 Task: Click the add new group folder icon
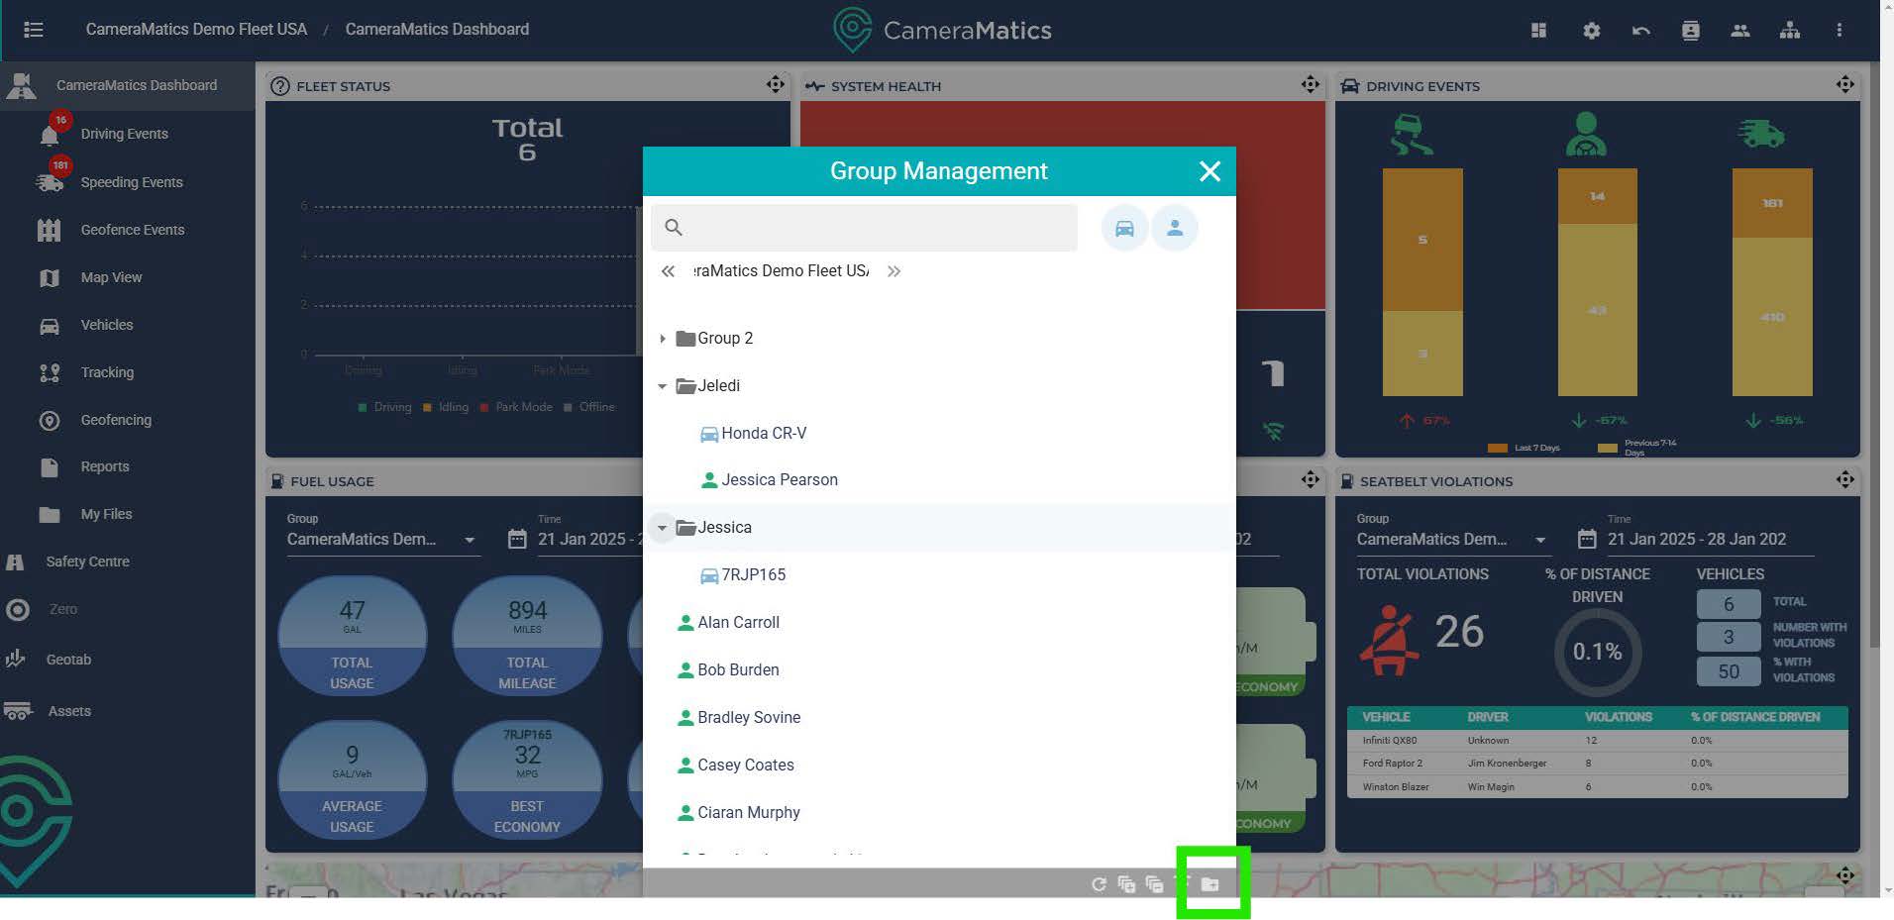pyautogui.click(x=1210, y=883)
